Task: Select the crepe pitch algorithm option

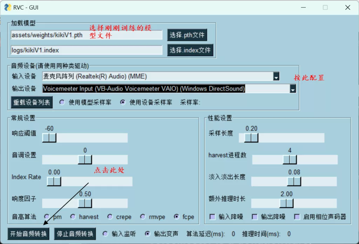Action: click(x=110, y=217)
